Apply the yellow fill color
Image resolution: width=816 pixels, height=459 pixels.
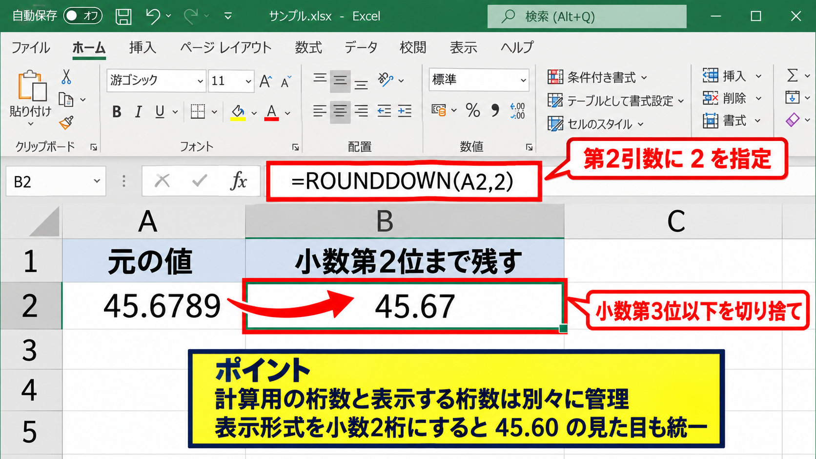click(x=238, y=112)
